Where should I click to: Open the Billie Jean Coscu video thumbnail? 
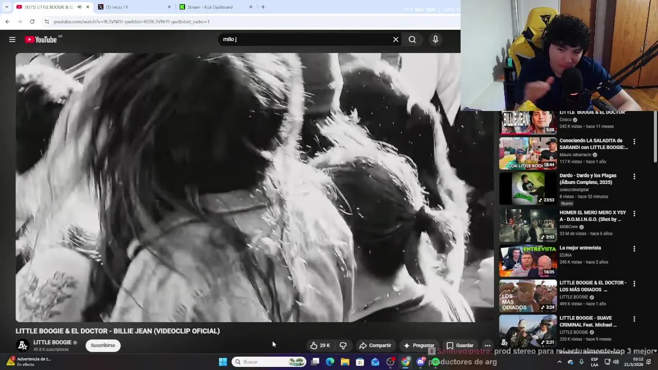pyautogui.click(x=528, y=122)
